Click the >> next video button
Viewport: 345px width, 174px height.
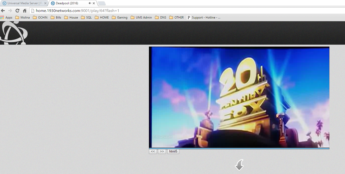tap(162, 151)
